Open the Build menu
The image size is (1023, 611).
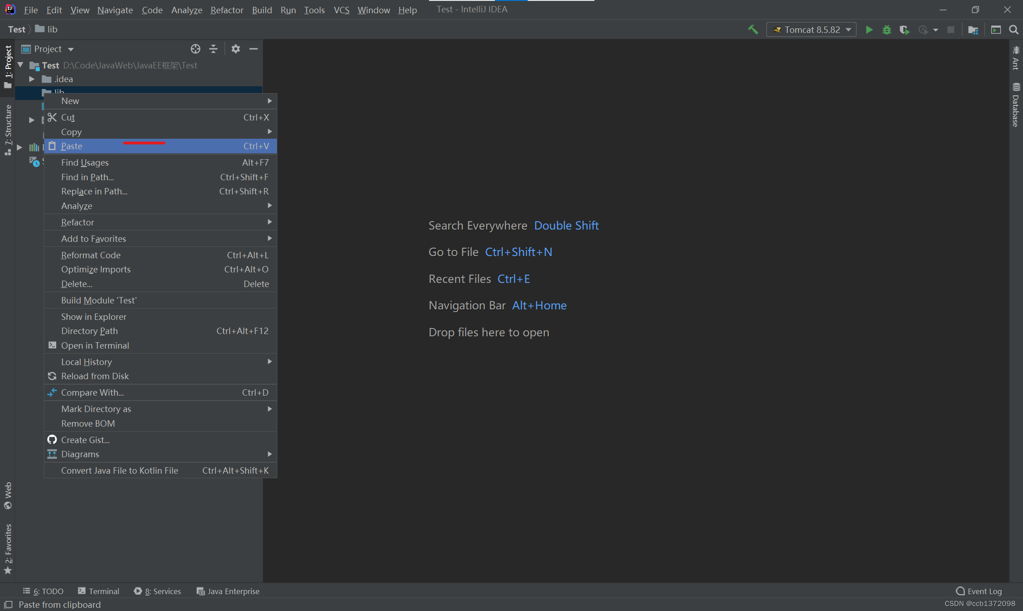(262, 10)
